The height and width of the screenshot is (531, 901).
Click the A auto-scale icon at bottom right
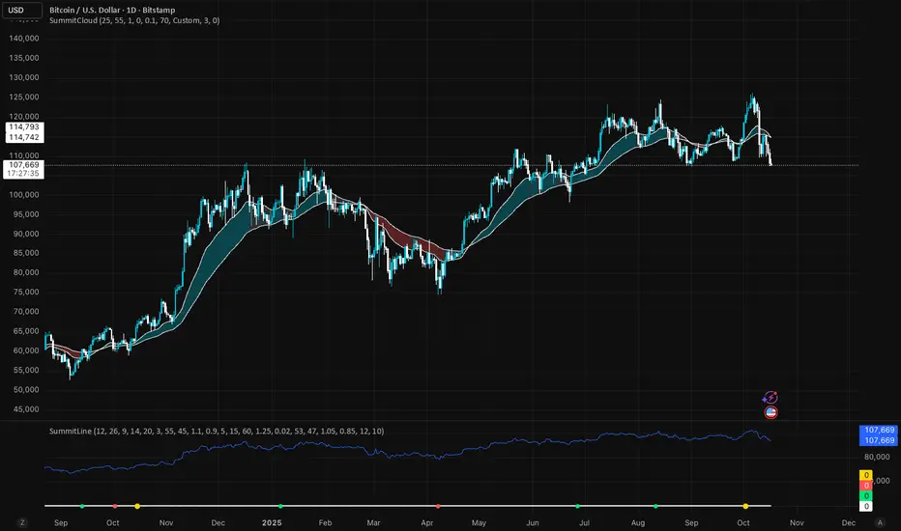pyautogui.click(x=879, y=521)
